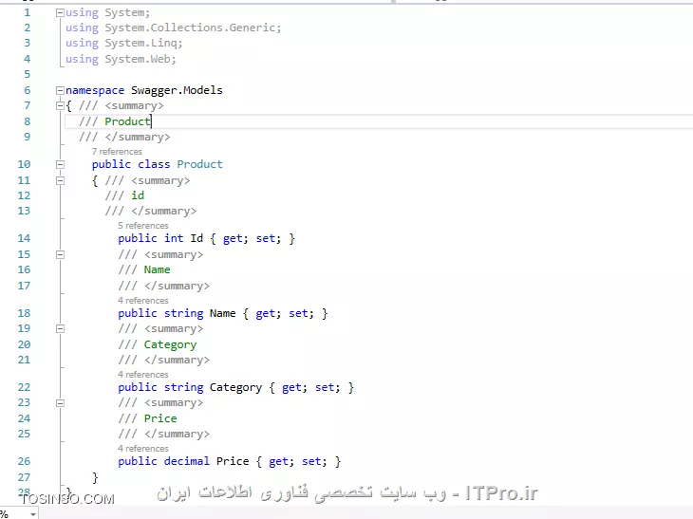Collapse the id summary block at line 11
Image resolution: width=693 pixels, height=519 pixels.
click(x=60, y=180)
